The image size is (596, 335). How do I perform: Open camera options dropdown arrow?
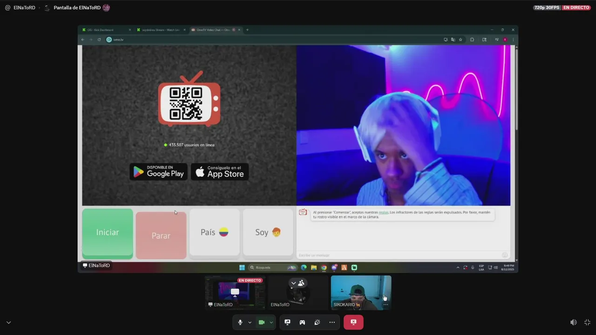(x=271, y=322)
